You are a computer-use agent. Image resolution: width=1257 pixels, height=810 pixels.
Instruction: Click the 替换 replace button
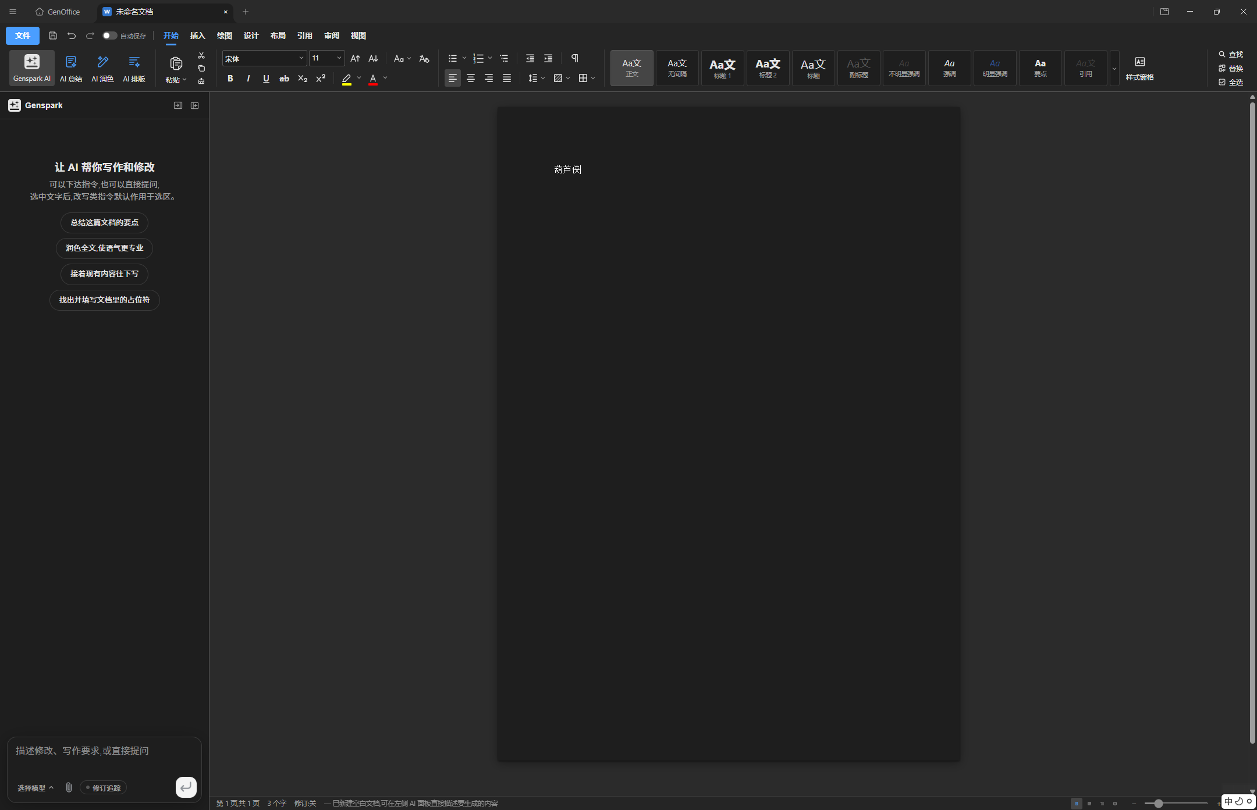click(1231, 68)
